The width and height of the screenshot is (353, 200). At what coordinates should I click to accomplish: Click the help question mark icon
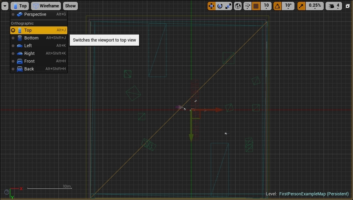coord(6,192)
